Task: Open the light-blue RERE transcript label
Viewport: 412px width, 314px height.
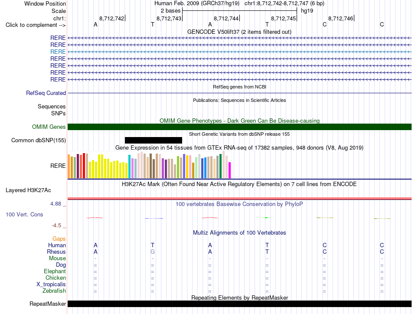Action: point(58,52)
